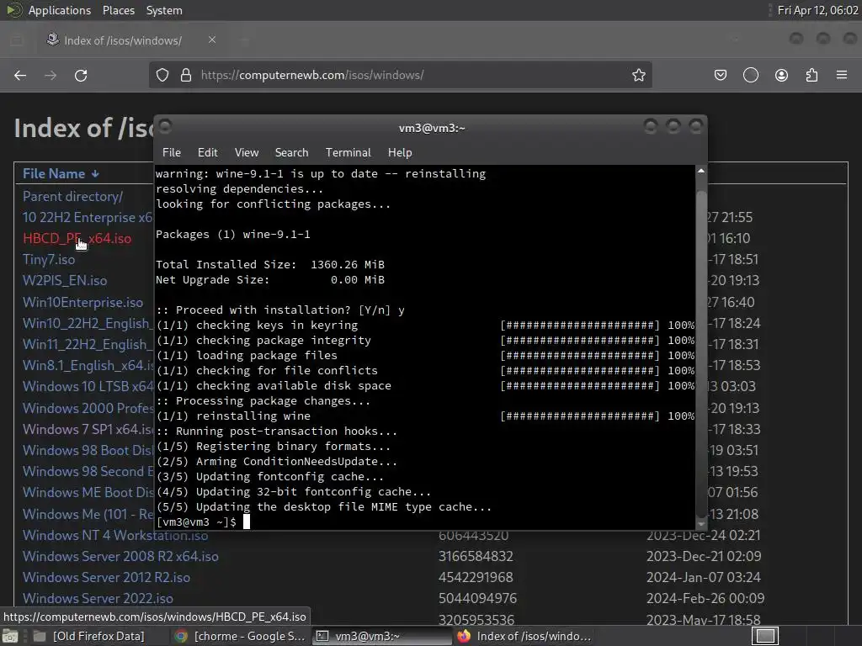Image resolution: width=862 pixels, height=646 pixels.
Task: Click the clock showing Fri Apr 12
Action: (817, 10)
